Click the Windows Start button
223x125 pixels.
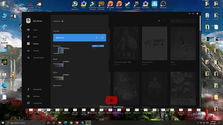click(x=3, y=123)
